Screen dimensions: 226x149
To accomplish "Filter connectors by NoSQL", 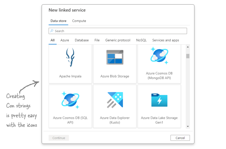I will click(x=141, y=40).
